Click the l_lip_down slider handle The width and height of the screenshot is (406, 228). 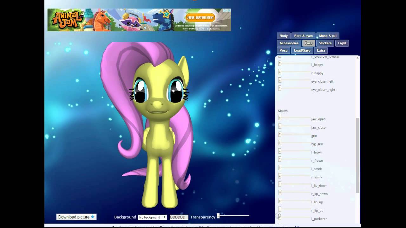click(280, 184)
